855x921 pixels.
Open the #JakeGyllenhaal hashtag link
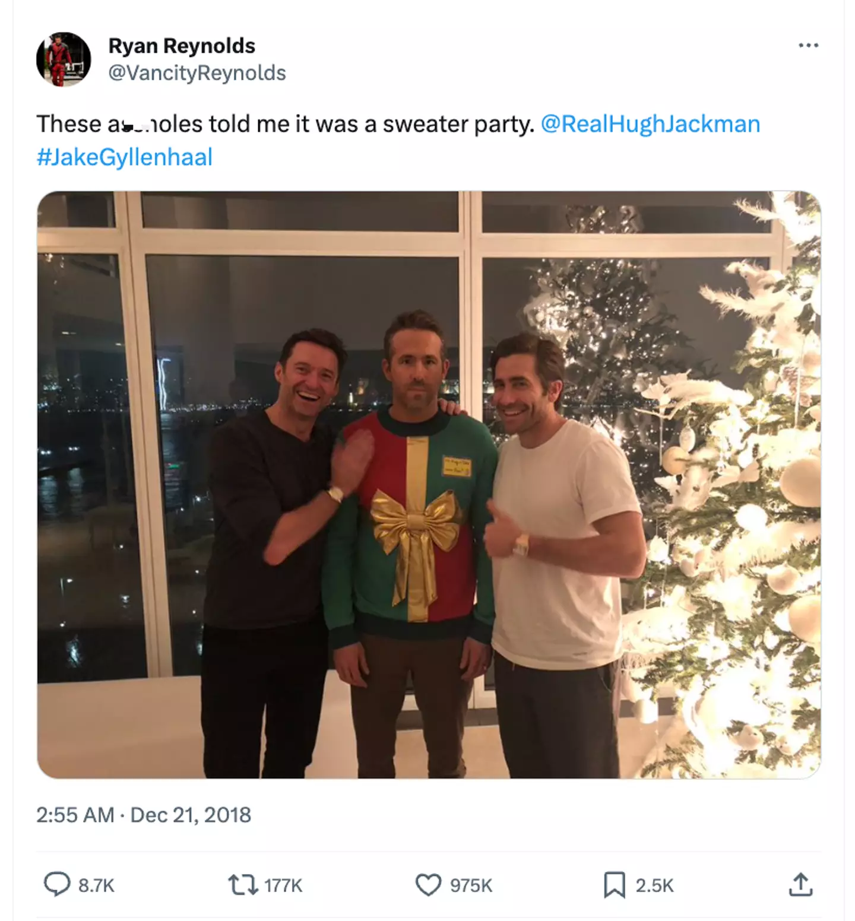125,157
